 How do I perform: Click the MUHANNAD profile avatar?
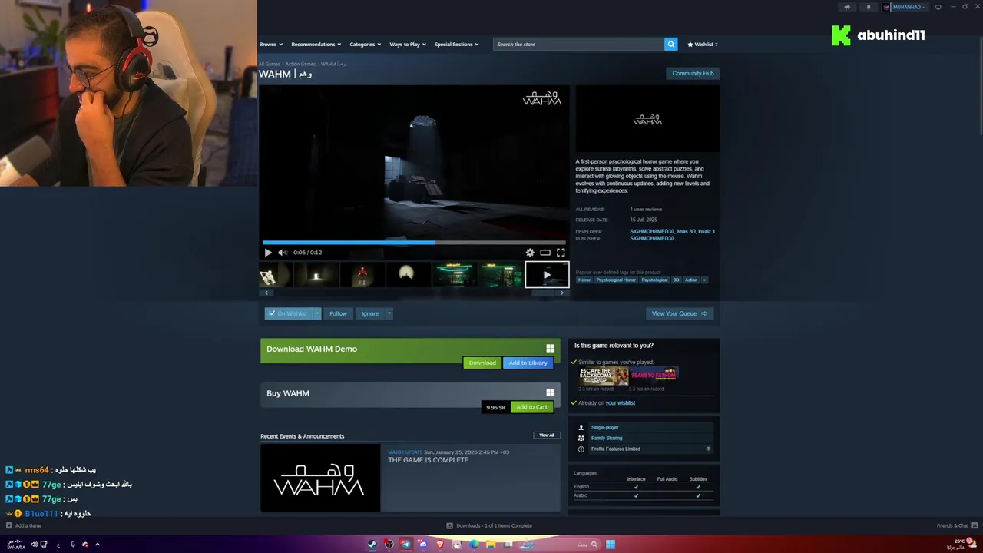(x=886, y=7)
